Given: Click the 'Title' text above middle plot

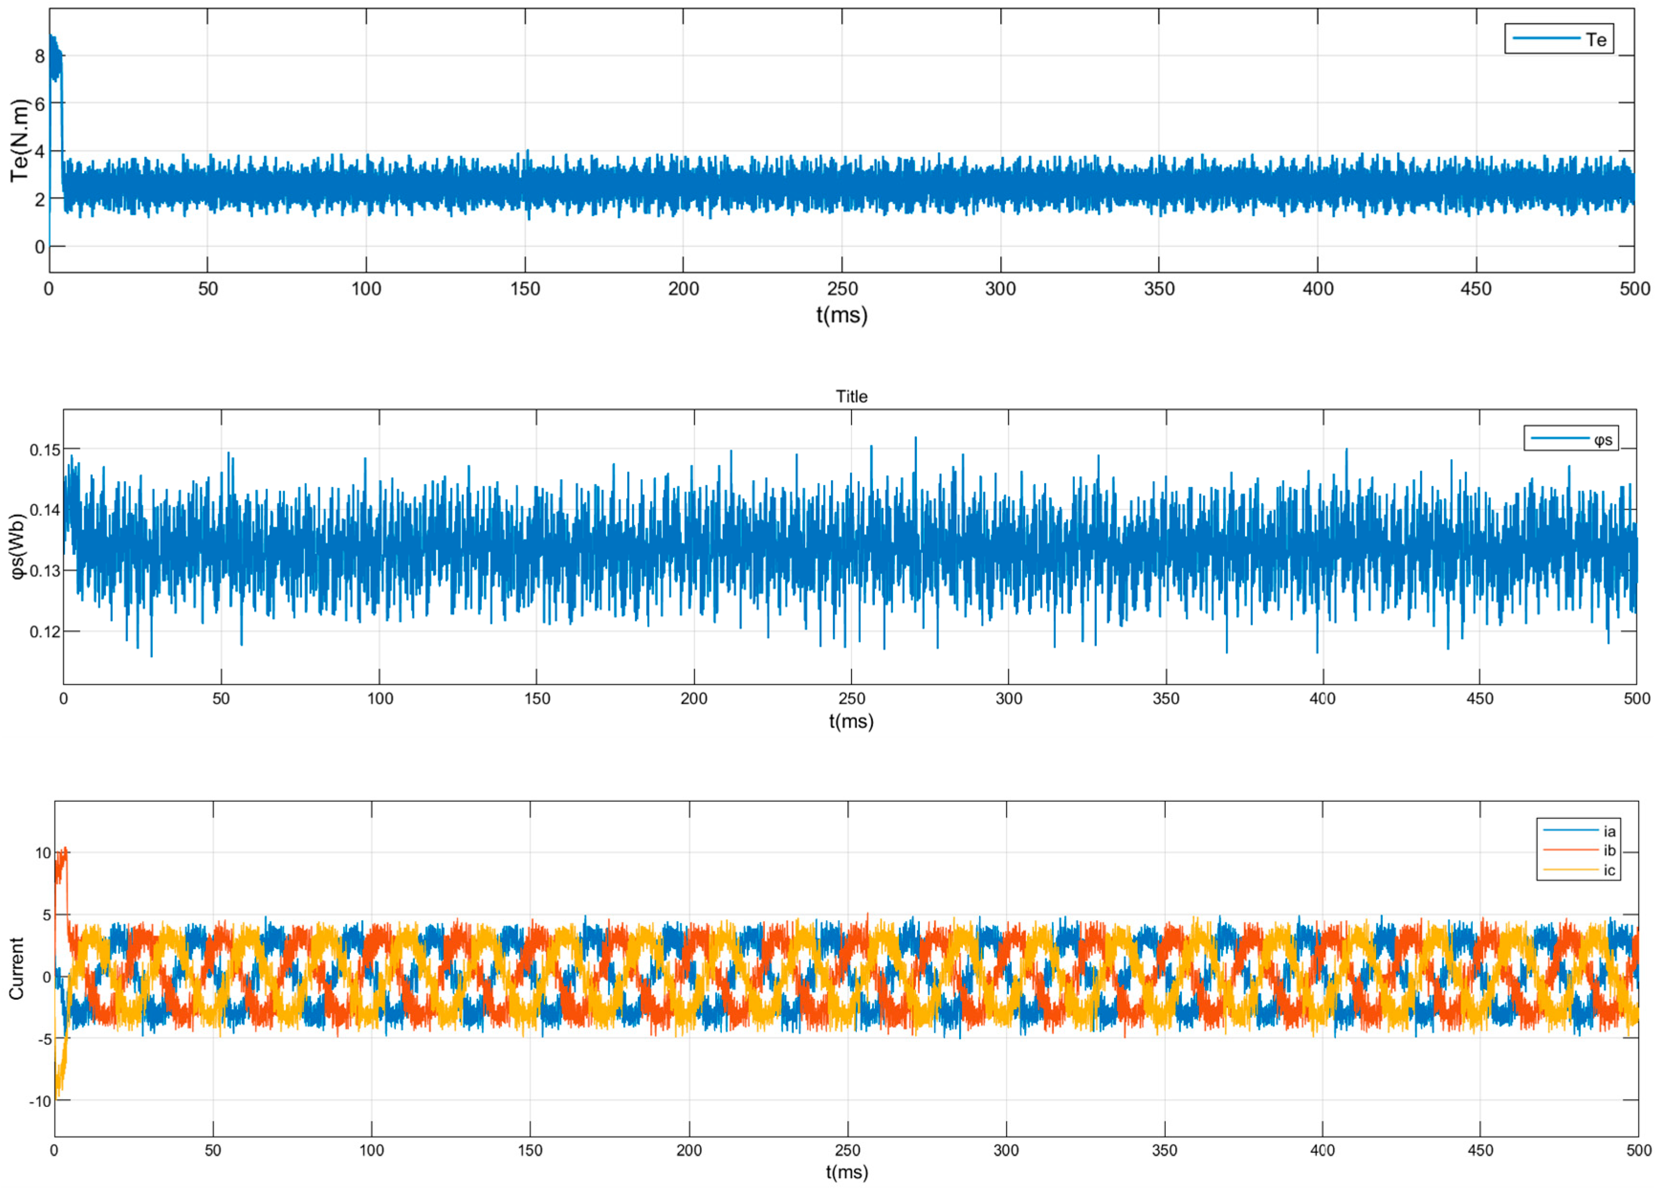Looking at the screenshot, I should (x=851, y=397).
